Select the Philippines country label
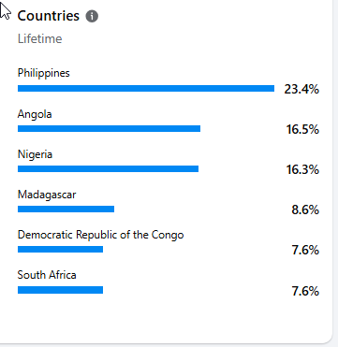The height and width of the screenshot is (347, 338). 44,74
